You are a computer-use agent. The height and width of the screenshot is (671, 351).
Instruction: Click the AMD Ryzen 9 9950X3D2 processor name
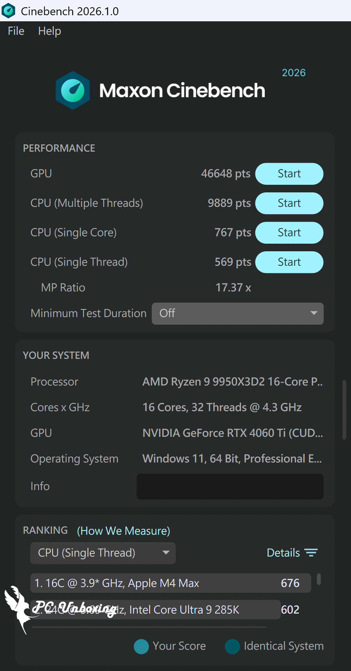coord(233,382)
